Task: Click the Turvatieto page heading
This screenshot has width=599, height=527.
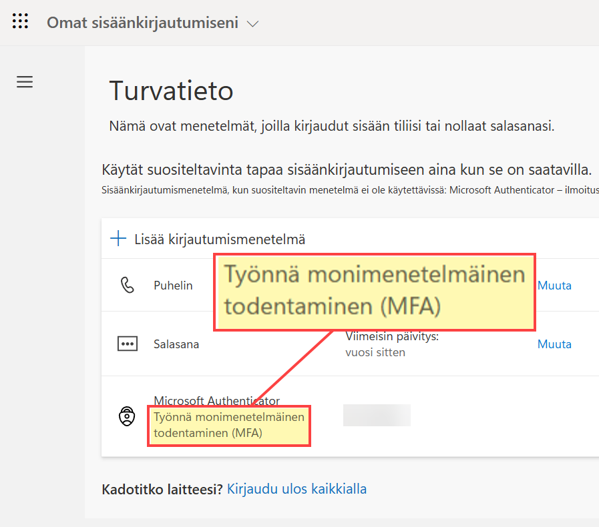Action: tap(171, 89)
